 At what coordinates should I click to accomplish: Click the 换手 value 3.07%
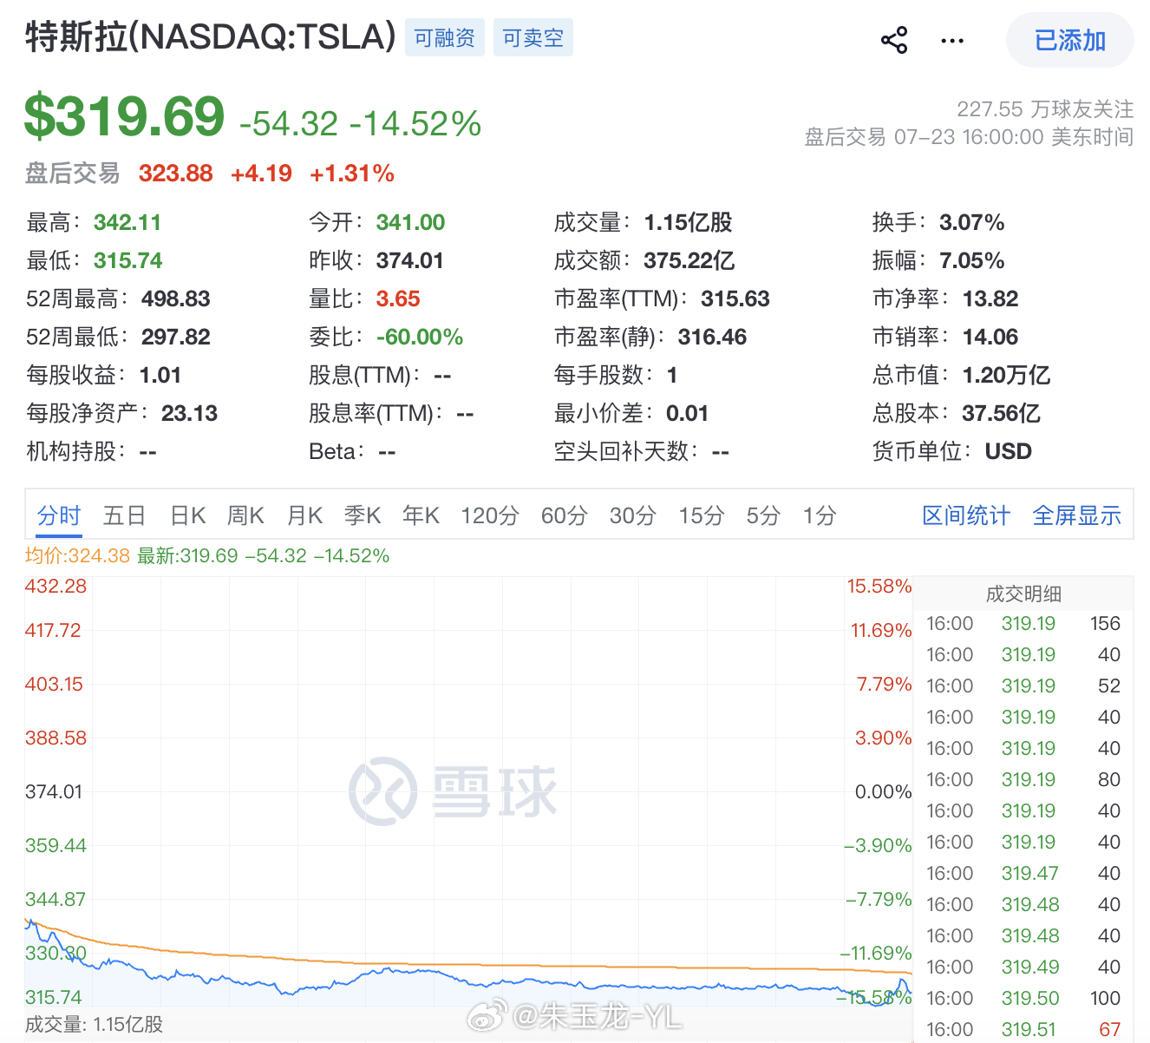972,222
